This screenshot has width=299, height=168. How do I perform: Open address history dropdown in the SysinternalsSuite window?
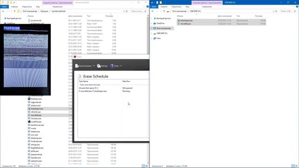click(x=124, y=11)
